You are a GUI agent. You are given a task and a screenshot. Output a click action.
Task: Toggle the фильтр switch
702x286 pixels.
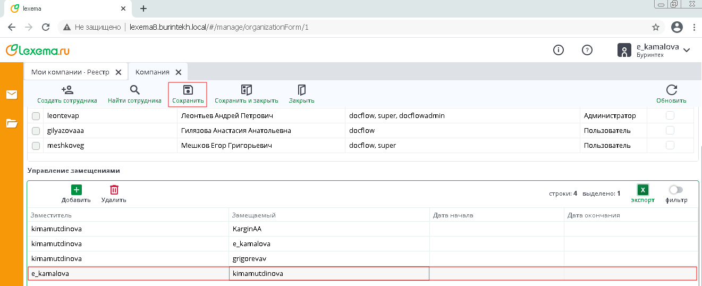pos(676,190)
